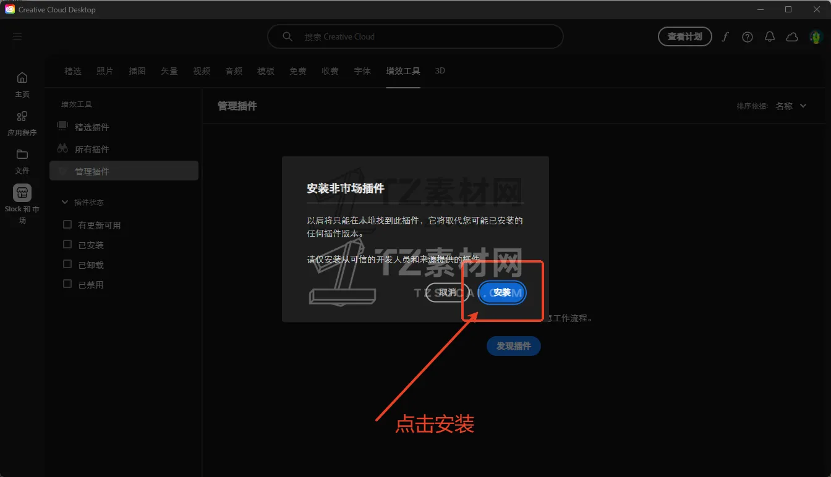831x477 pixels.
Task: Collapse the 插件状态 section
Action: [x=65, y=202]
